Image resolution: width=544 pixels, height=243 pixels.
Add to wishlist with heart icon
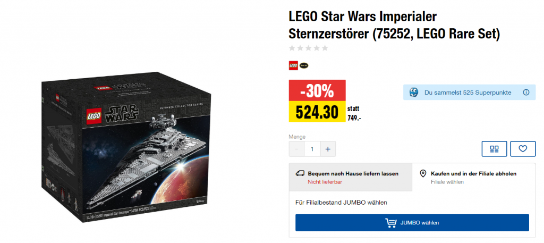(x=523, y=149)
